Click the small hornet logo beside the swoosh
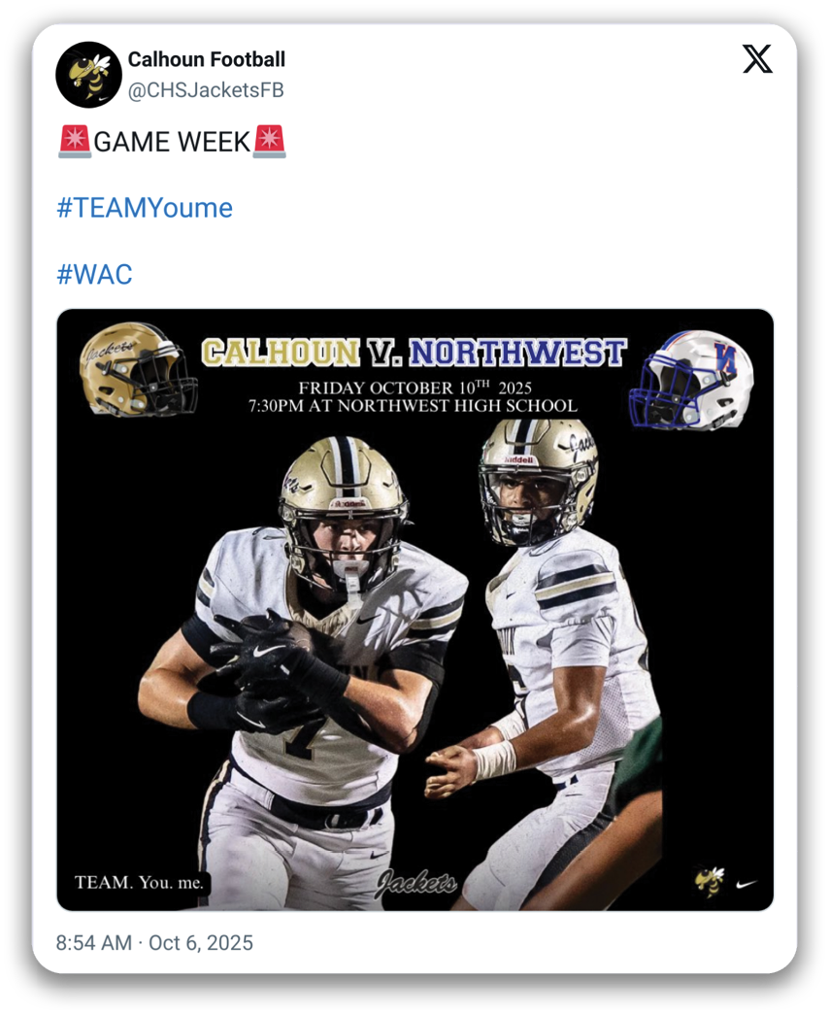 tap(710, 882)
